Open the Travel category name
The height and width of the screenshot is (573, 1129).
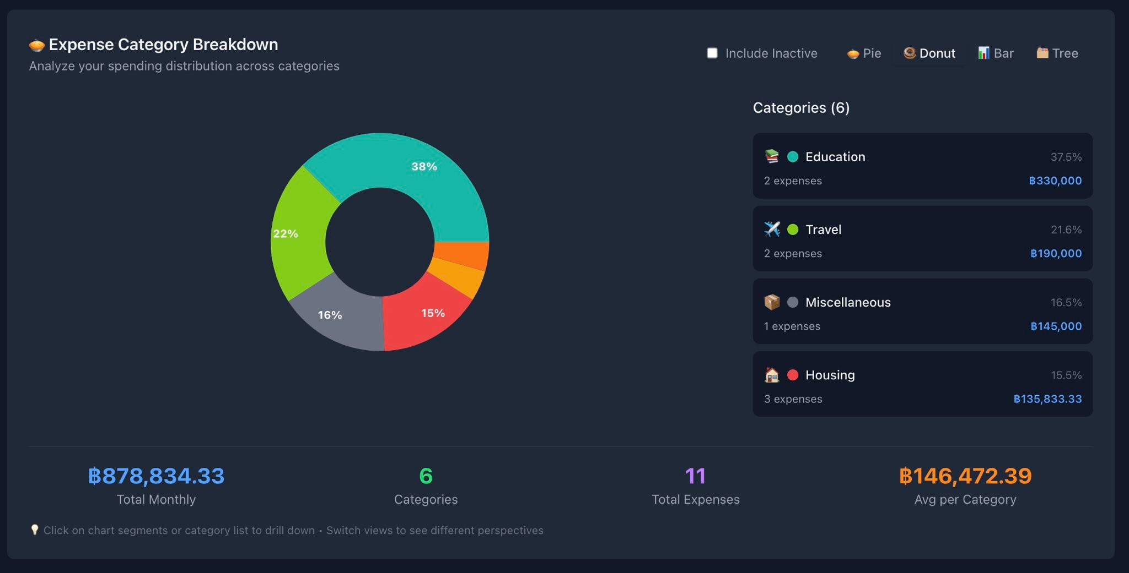[x=823, y=230]
